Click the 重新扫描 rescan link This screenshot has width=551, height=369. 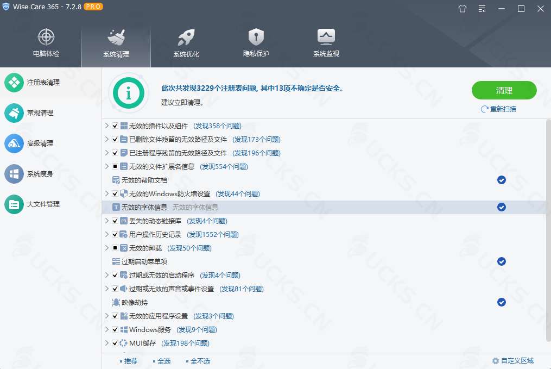pyautogui.click(x=499, y=109)
